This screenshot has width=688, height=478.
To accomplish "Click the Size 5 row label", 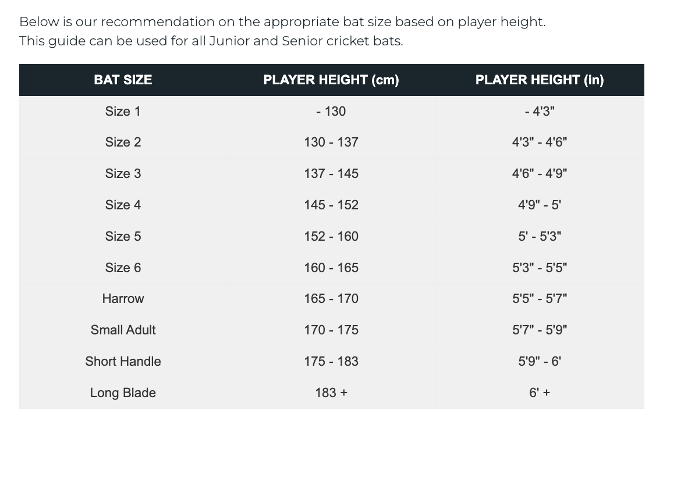I will [123, 236].
